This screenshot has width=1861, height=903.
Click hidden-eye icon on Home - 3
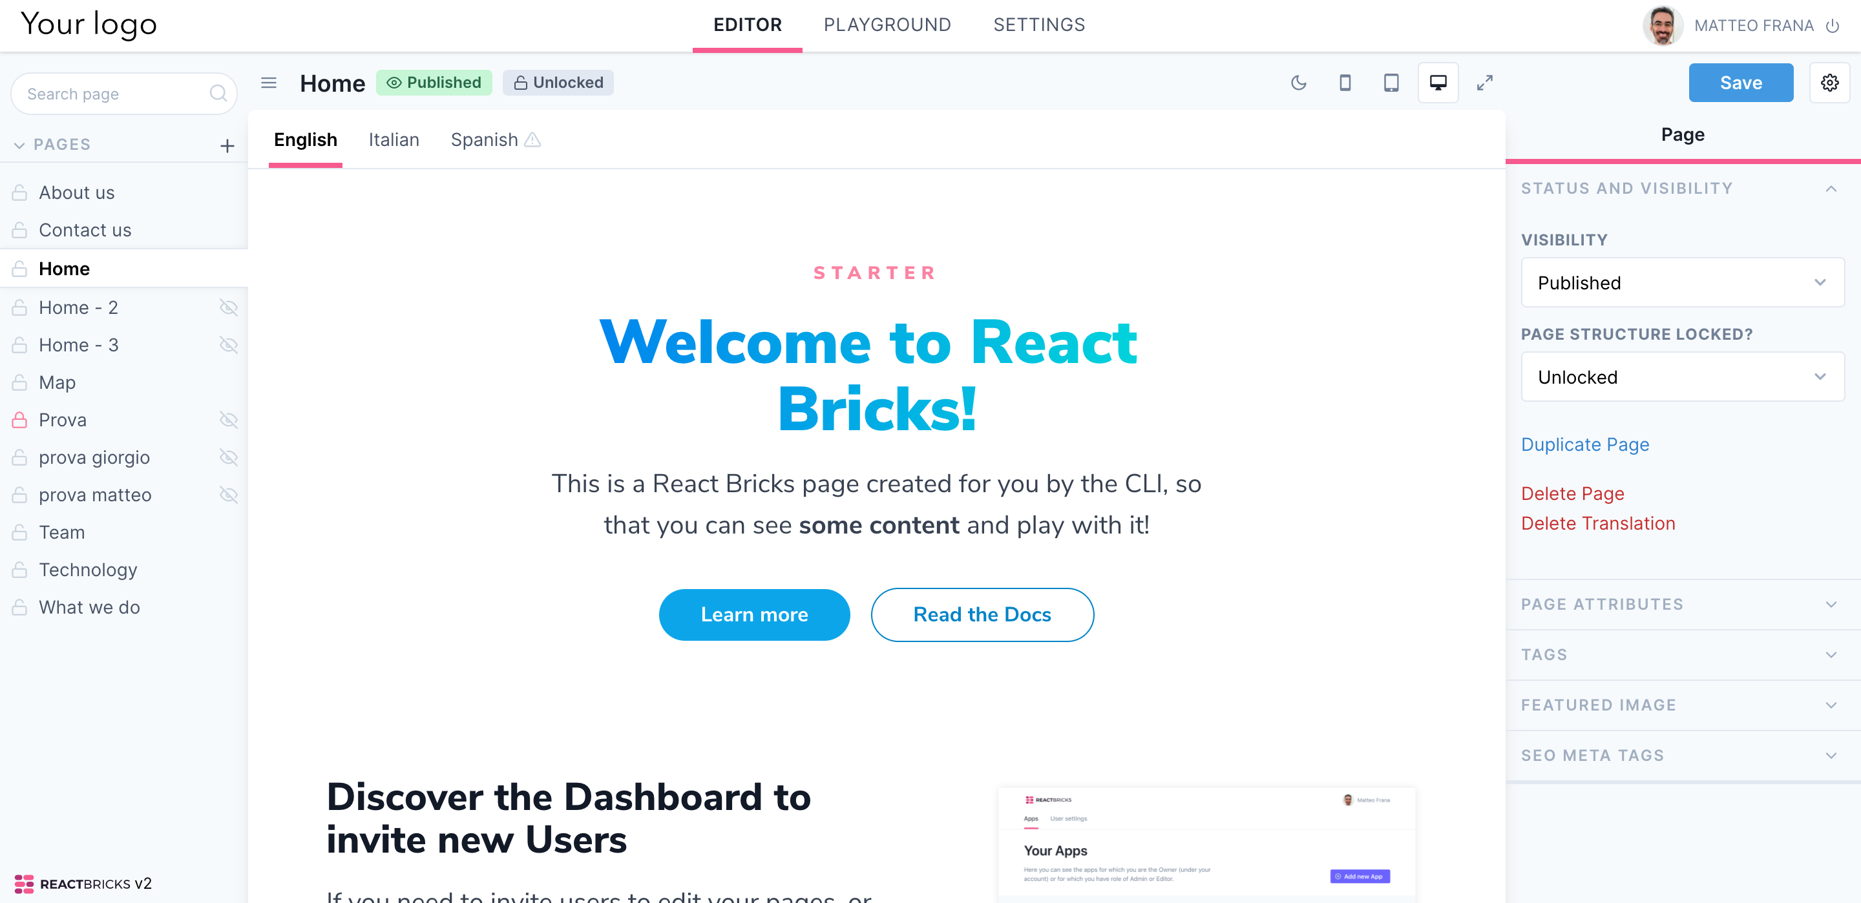[x=228, y=346]
